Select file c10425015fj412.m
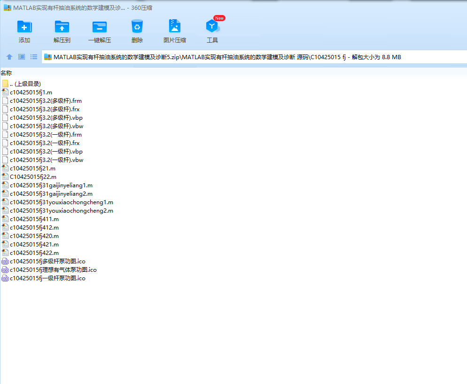Image resolution: width=467 pixels, height=384 pixels. pos(31,227)
